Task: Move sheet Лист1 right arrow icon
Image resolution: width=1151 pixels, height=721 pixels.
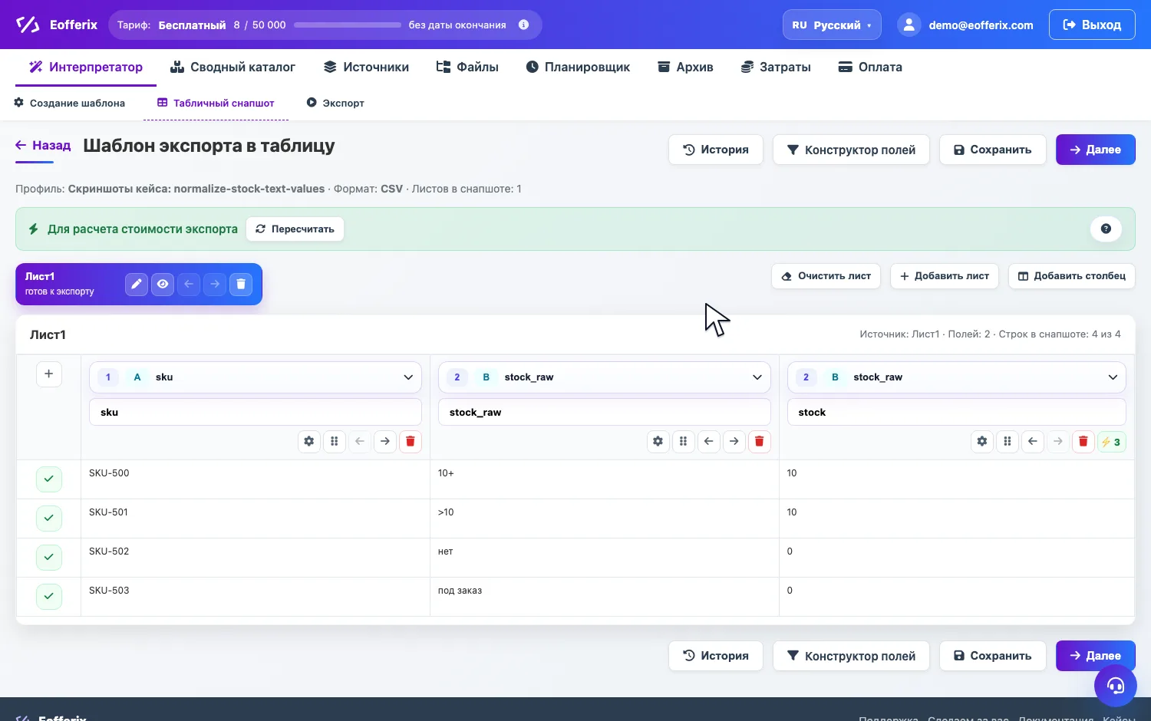Action: (215, 284)
